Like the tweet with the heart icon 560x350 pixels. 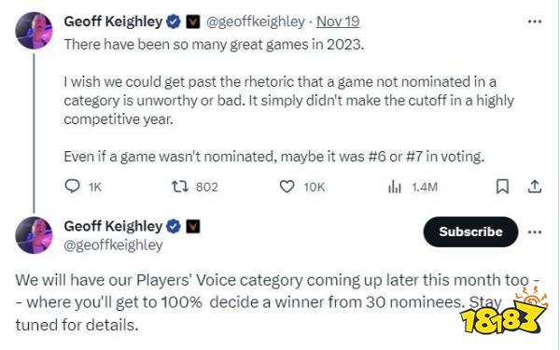pyautogui.click(x=287, y=187)
